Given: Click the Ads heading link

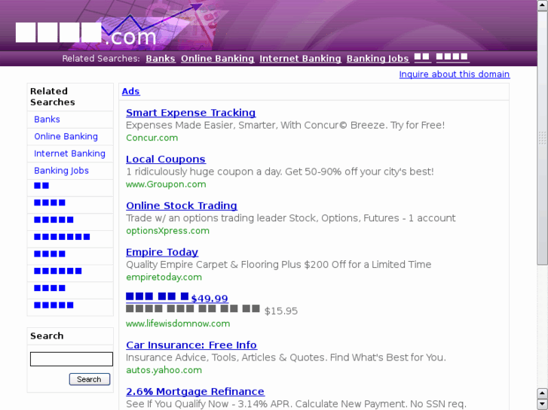Looking at the screenshot, I should click(130, 92).
